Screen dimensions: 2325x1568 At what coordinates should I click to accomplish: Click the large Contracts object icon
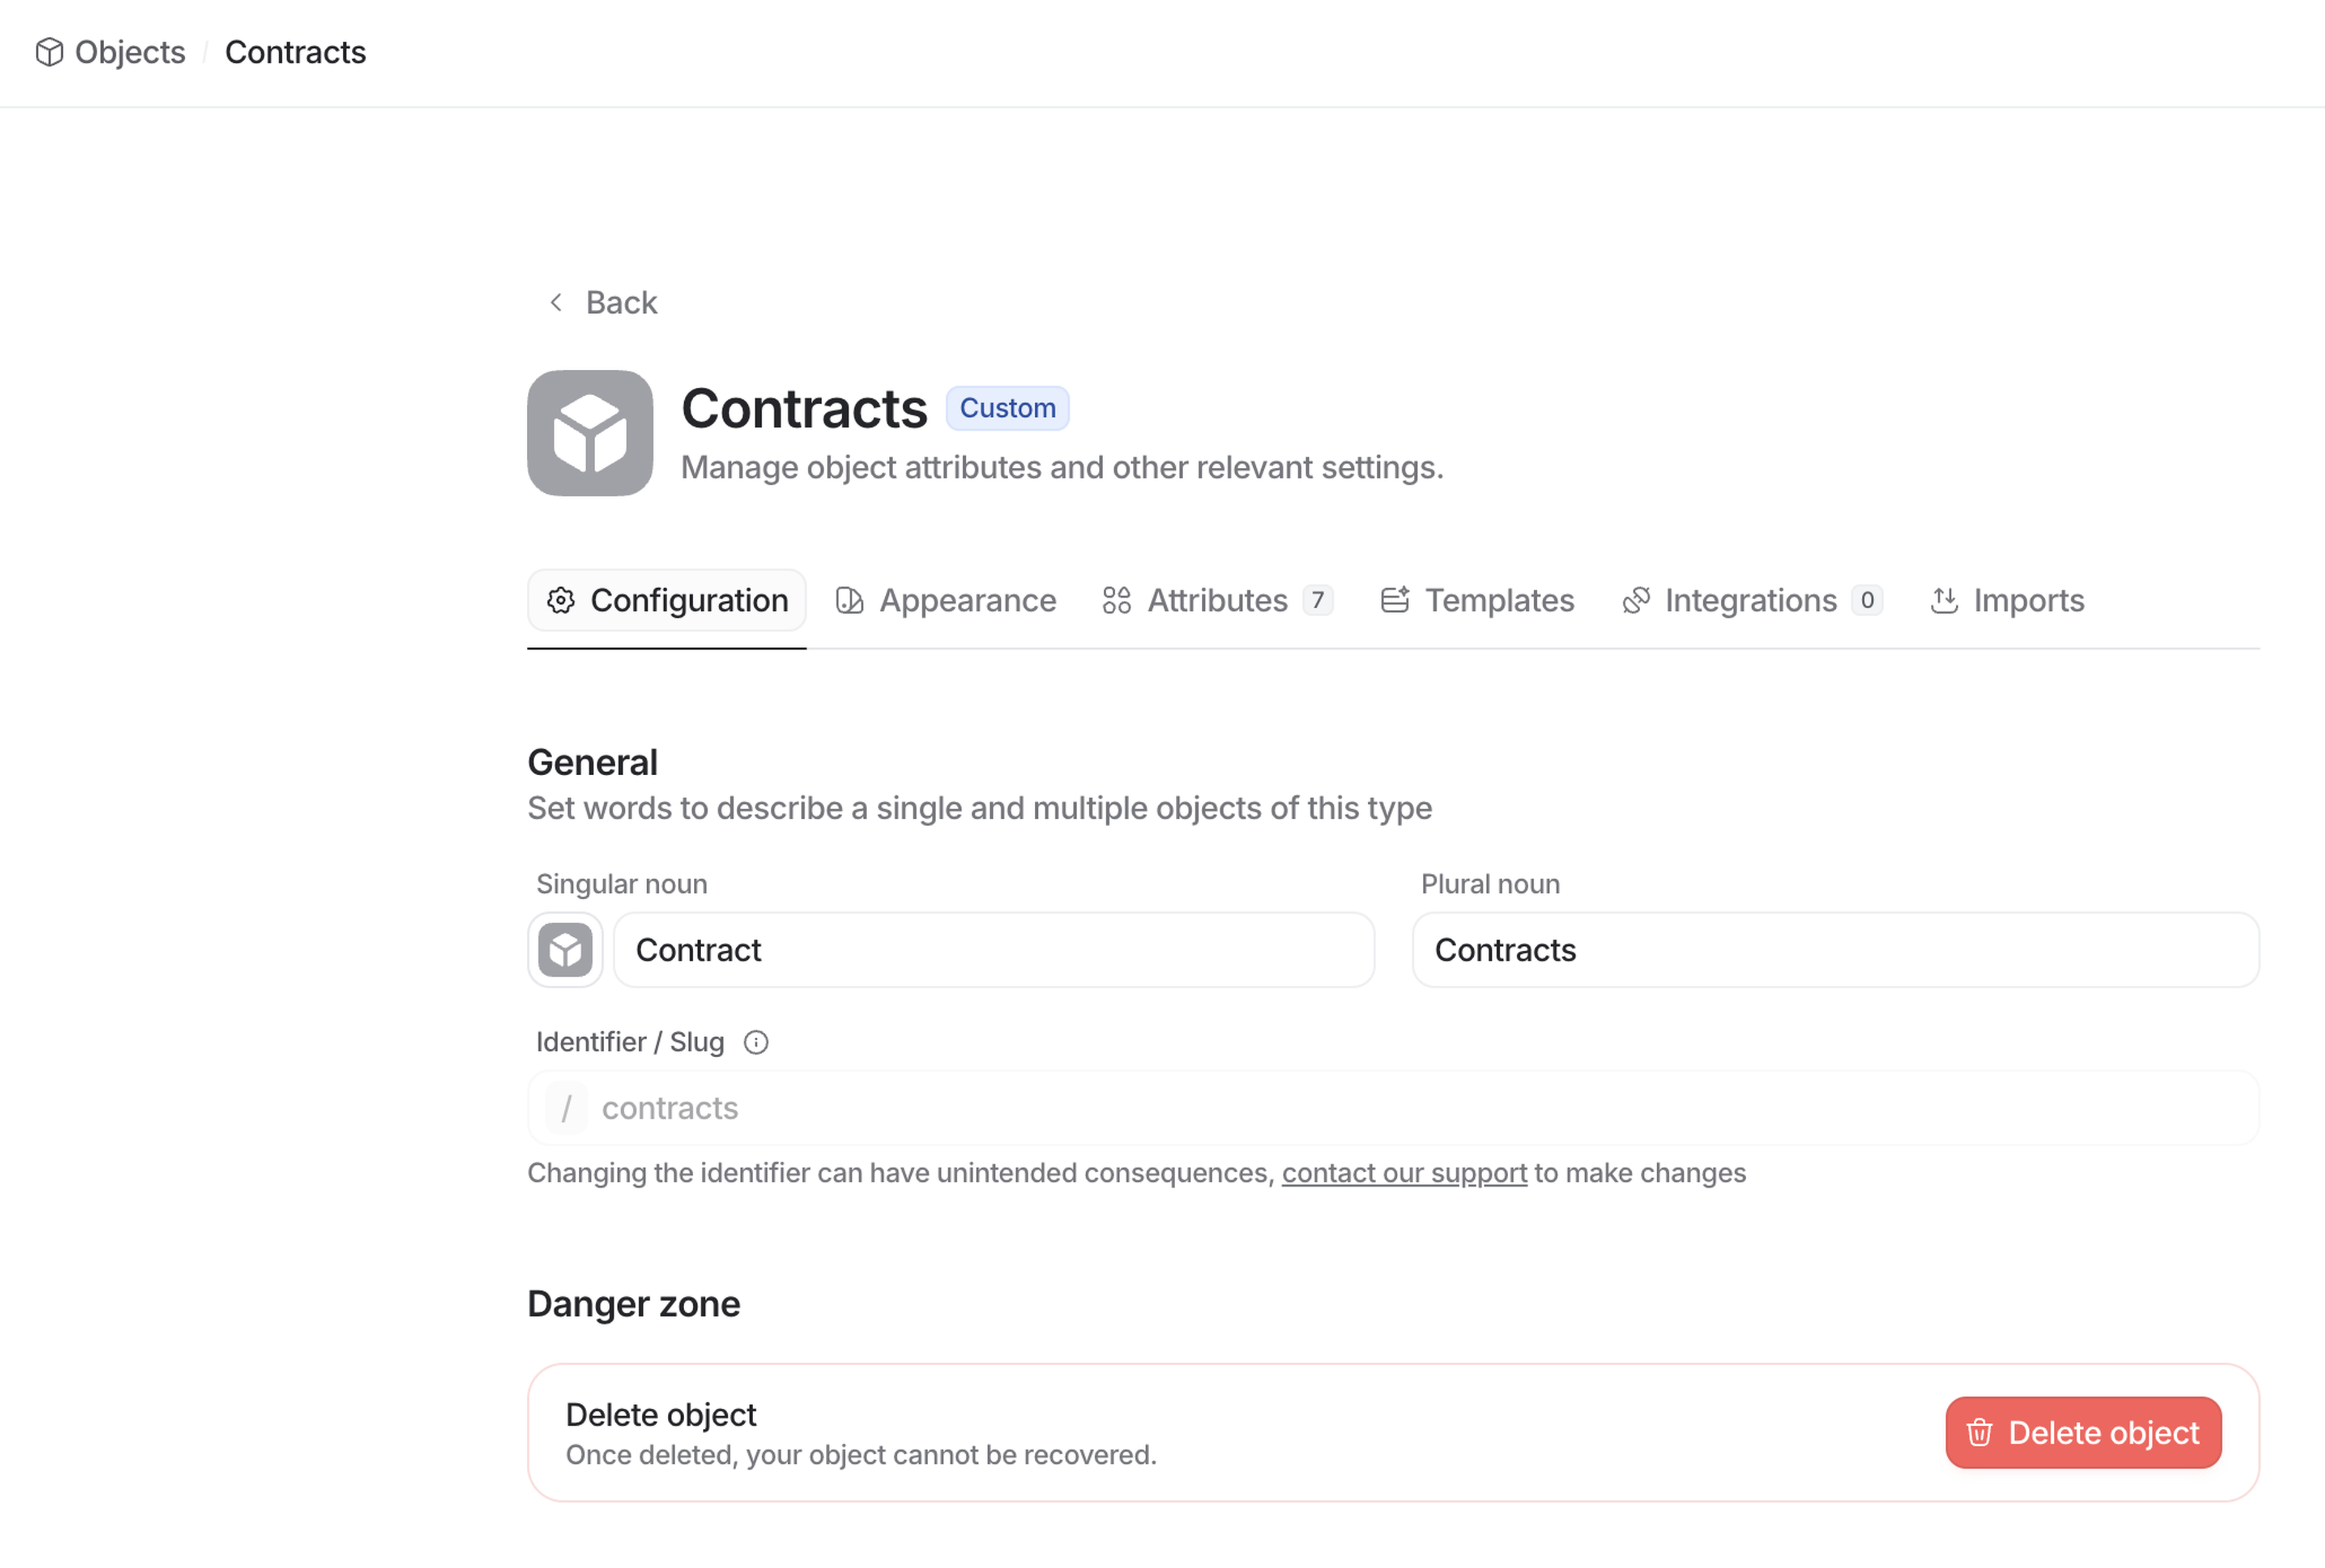pos(590,433)
